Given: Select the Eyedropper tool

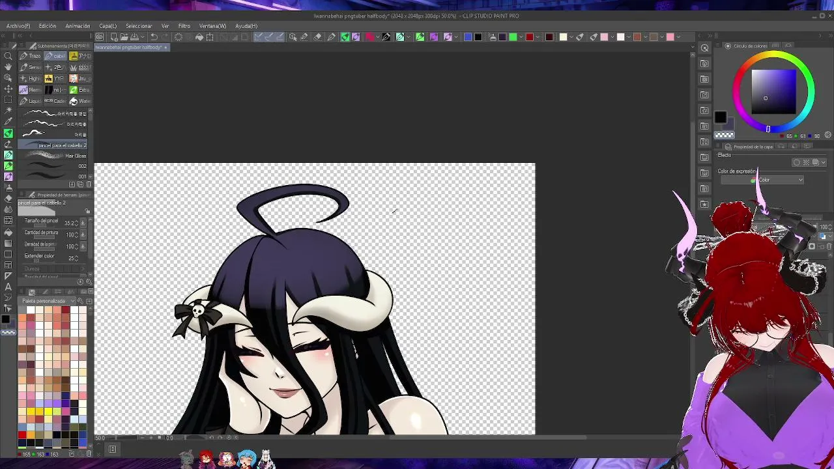Looking at the screenshot, I should [x=8, y=122].
